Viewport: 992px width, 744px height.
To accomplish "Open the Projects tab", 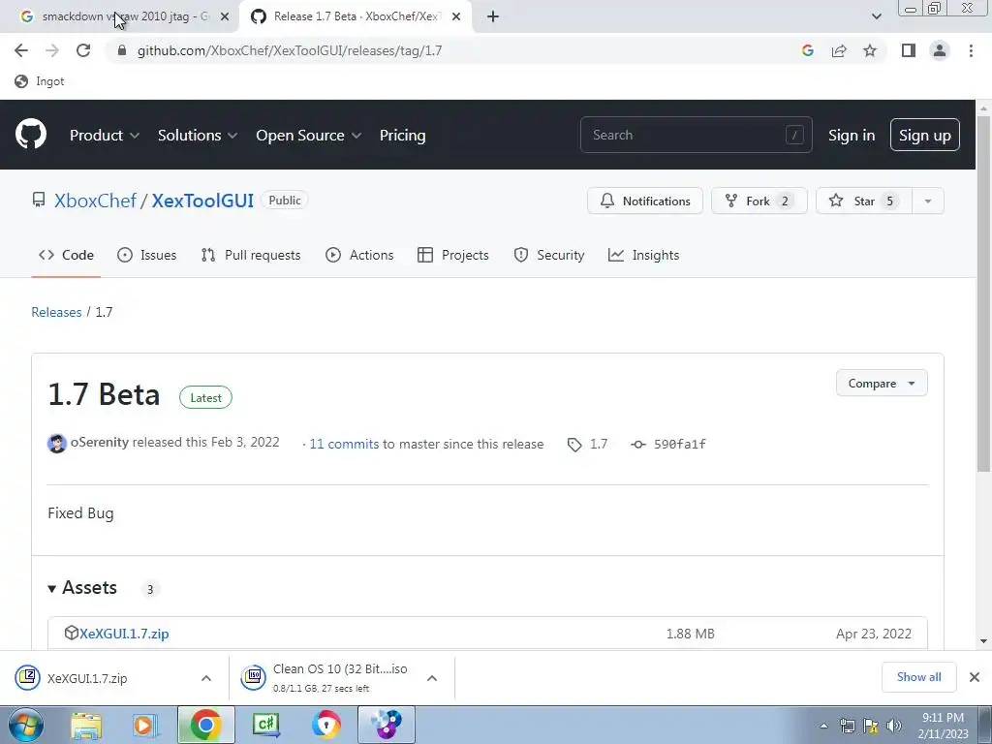I will [x=453, y=255].
